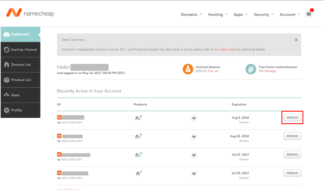Screen dimensions: 324x190
Task: Open Domain List in the sidebar
Action: (21, 65)
